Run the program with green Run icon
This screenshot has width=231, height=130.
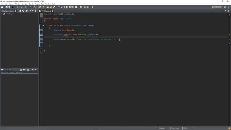point(26,7)
